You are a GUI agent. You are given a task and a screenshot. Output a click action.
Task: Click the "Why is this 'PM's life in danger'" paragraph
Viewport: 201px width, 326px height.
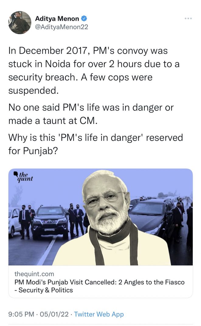pyautogui.click(x=95, y=144)
